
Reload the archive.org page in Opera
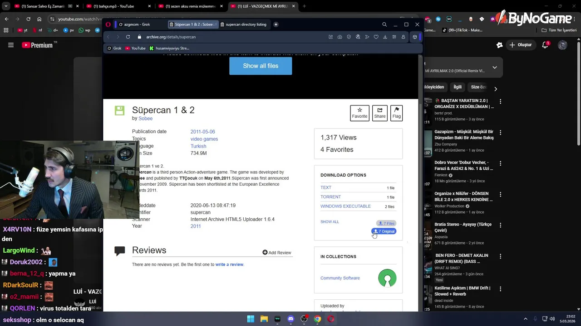coord(128,37)
